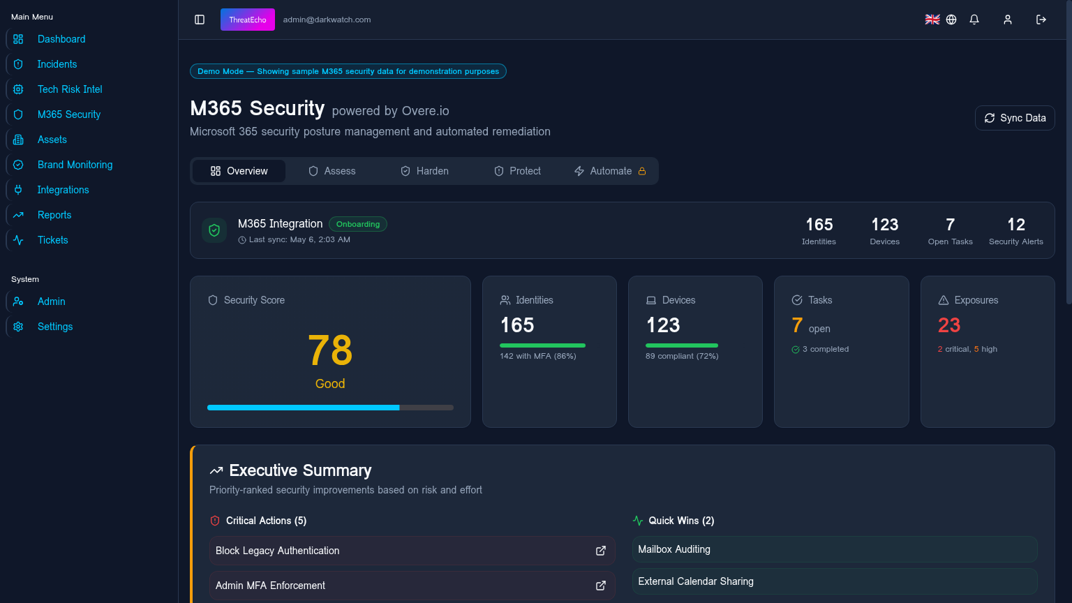The width and height of the screenshot is (1072, 603).
Task: Switch to the Assess tab
Action: tap(332, 171)
